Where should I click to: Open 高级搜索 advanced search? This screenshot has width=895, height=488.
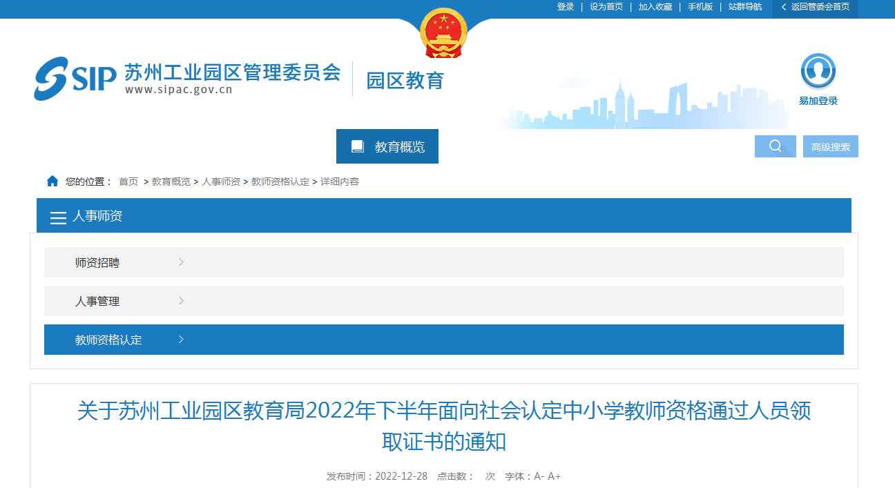pyautogui.click(x=831, y=146)
